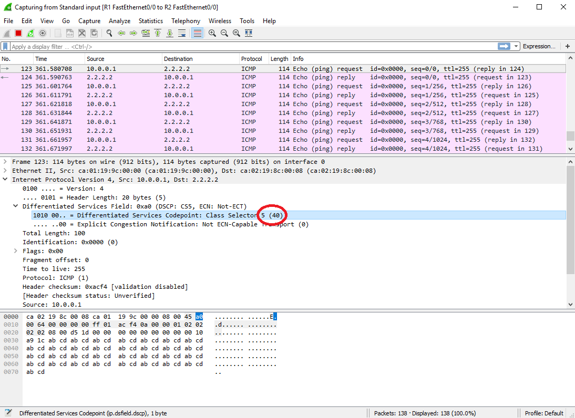
Task: Click the find packet magnifier icon
Action: (109, 33)
